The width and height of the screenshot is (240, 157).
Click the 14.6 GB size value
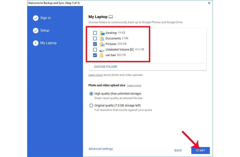[x=139, y=49]
